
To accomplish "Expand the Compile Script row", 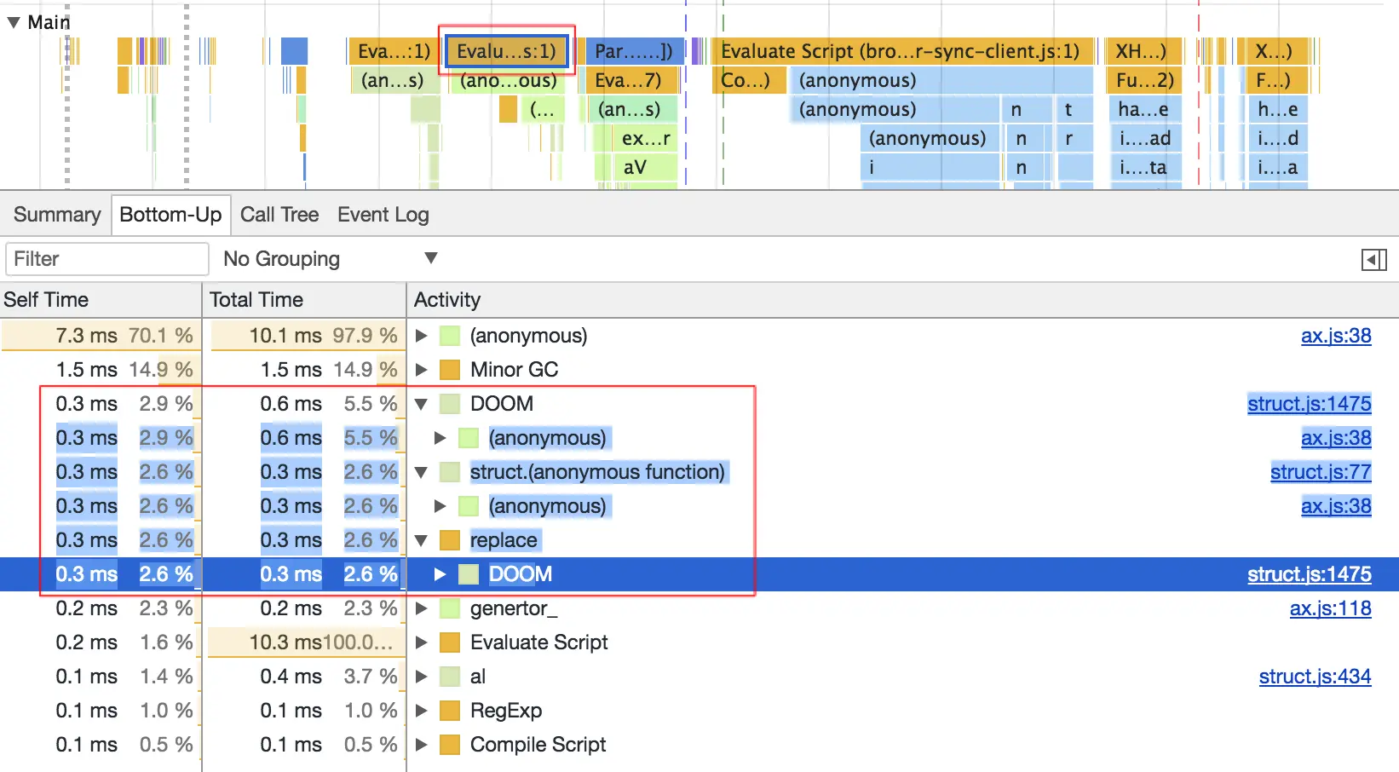I will 421,745.
